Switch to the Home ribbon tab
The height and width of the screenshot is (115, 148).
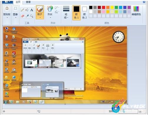tap(18, 2)
